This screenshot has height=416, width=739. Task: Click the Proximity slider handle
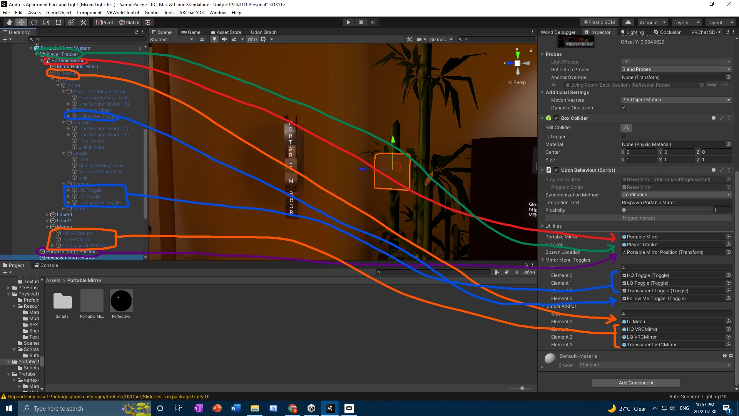pos(624,210)
